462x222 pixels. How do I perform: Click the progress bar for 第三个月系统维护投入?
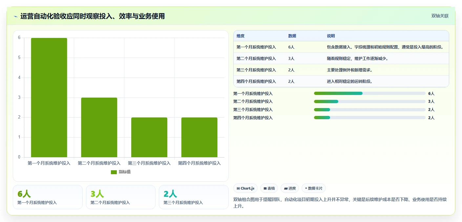point(370,110)
